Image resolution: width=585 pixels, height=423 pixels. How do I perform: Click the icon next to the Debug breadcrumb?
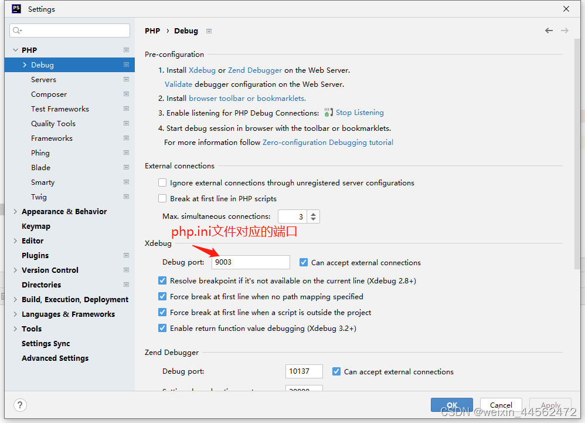click(209, 31)
